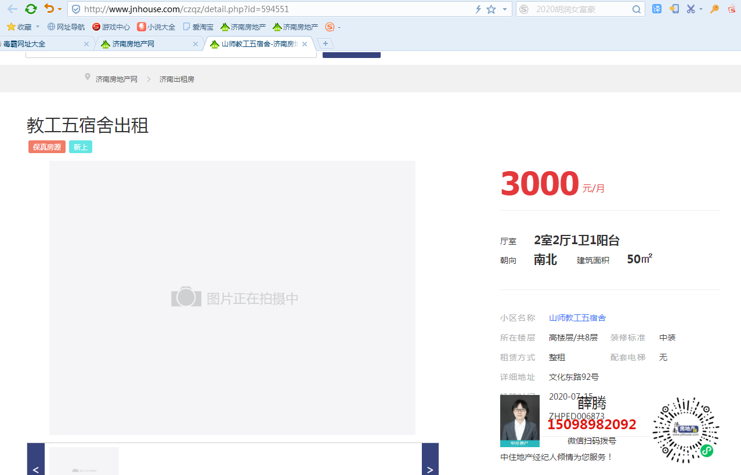Expand the 收藏 favorites dropdown arrow
Screen dimensions: 741x475
(x=38, y=27)
